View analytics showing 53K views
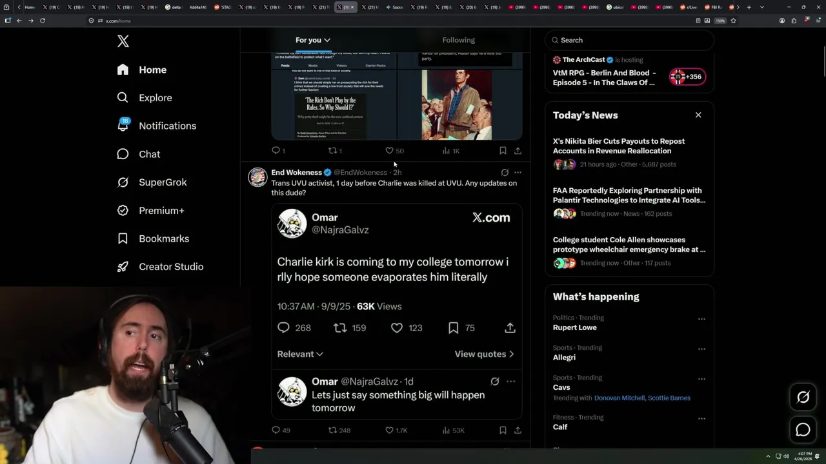The height and width of the screenshot is (464, 826). coord(453,430)
